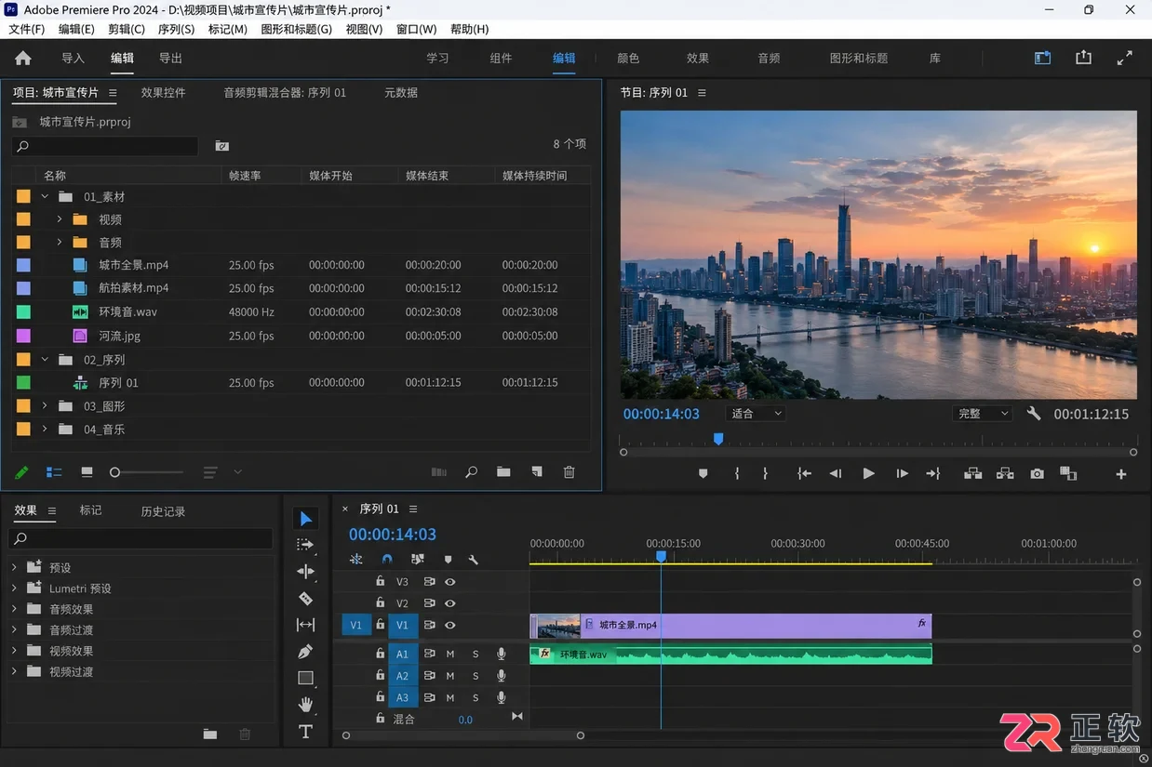The height and width of the screenshot is (767, 1152).
Task: Select the Type tool
Action: pyautogui.click(x=305, y=732)
